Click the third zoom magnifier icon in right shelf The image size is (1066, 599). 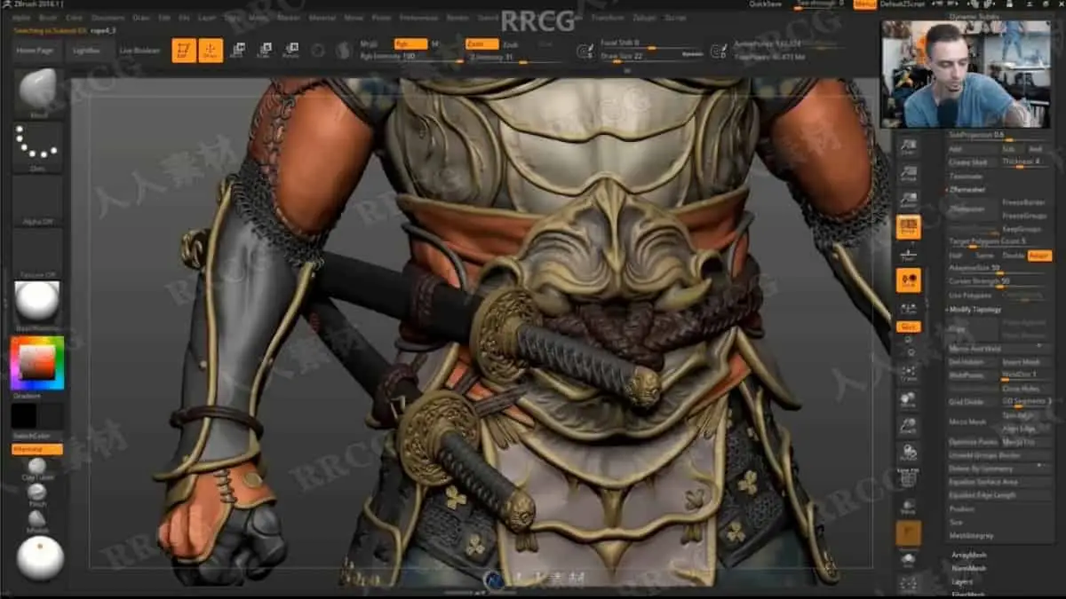click(x=908, y=201)
